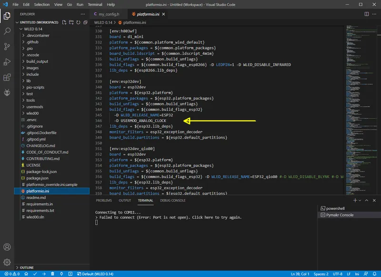
Task: Click PlatformIO Clean trash icon
Action: 52,274
